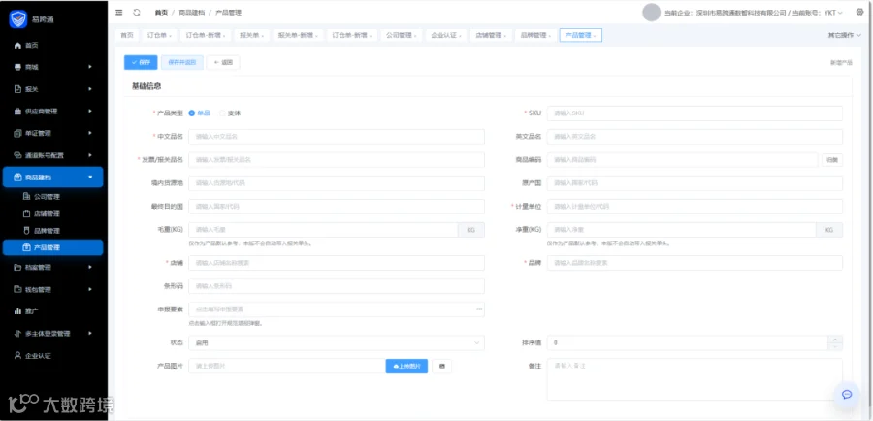Screen dimensions: 873x421
Task: Click the 净重(KG) input field
Action: point(682,230)
